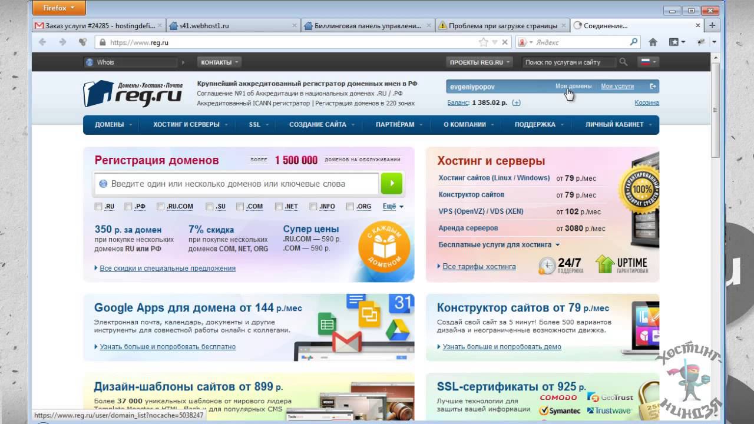Open the ДОМЕНЫ navigation menu
The width and height of the screenshot is (754, 424).
[113, 124]
